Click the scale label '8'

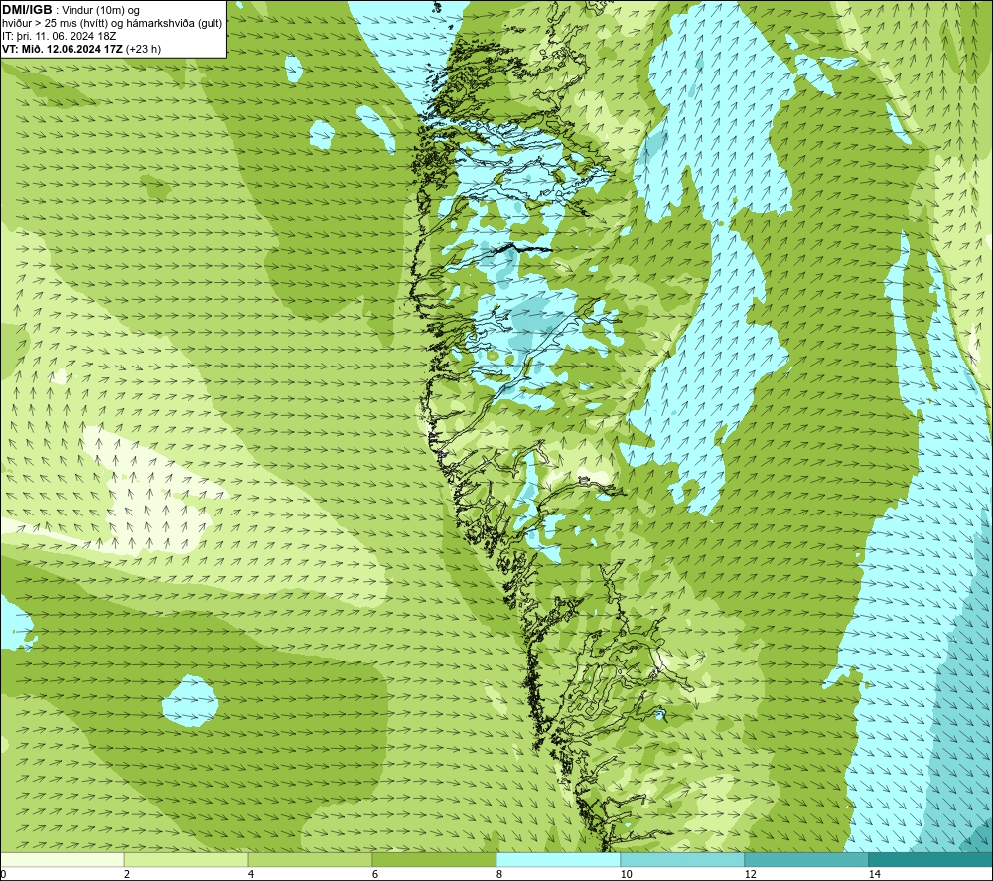coord(499,874)
